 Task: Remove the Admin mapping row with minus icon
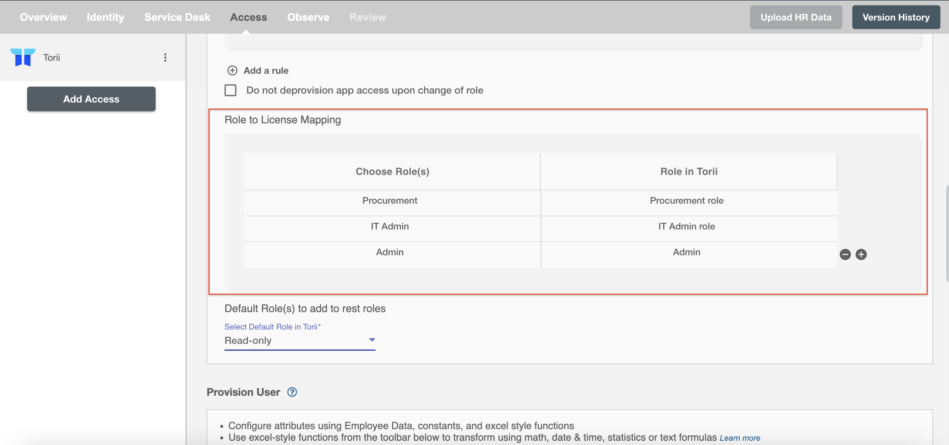coord(845,254)
